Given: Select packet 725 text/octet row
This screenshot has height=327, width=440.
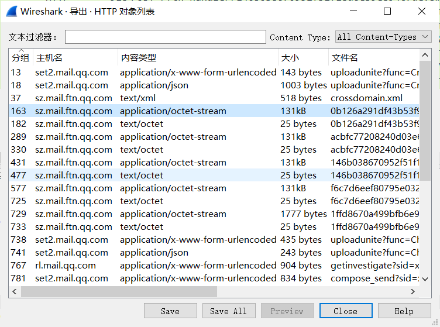Looking at the screenshot, I should pos(214,201).
